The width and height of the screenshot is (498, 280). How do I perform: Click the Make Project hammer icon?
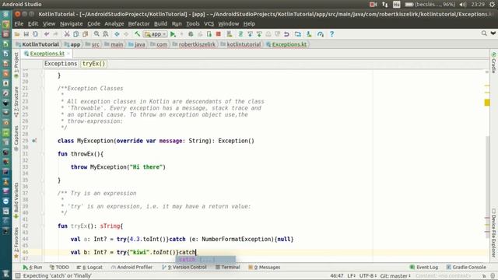(x=137, y=34)
